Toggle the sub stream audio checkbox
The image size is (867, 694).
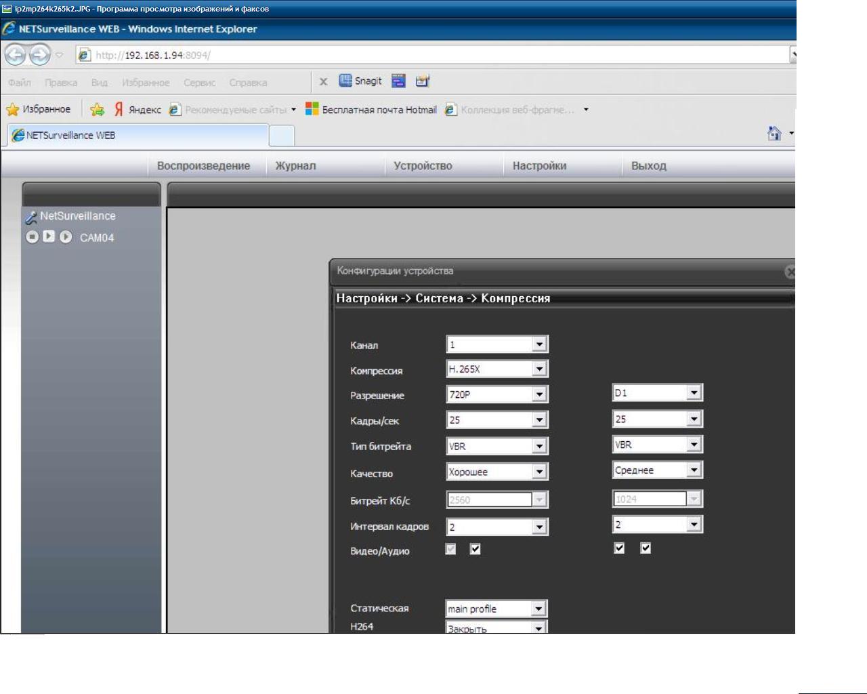click(646, 548)
